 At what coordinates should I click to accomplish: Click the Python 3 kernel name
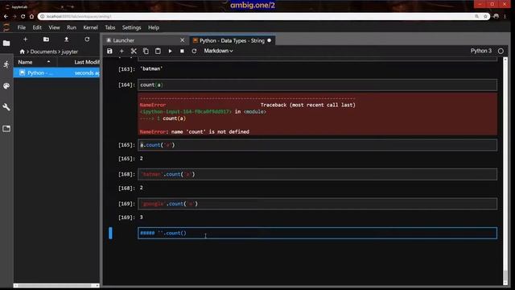[481, 51]
